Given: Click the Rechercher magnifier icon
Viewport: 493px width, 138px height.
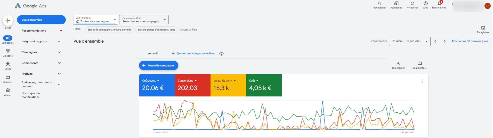Looking at the screenshot, I should (379, 3).
